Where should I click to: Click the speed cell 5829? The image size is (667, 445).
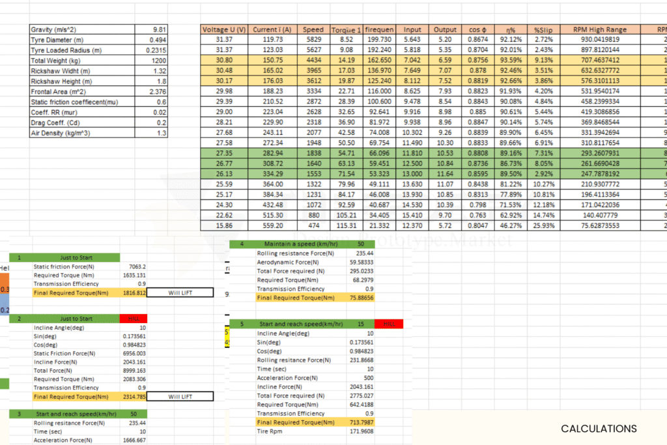[313, 39]
